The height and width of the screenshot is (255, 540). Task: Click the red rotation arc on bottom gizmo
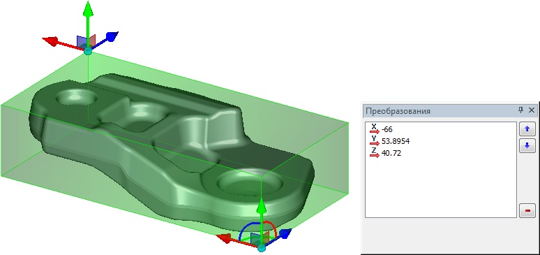click(272, 228)
